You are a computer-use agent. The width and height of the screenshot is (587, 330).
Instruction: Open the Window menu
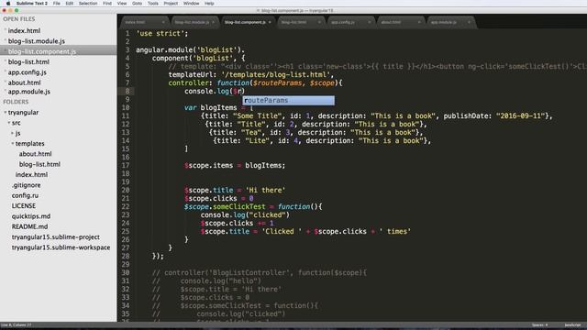point(192,4)
